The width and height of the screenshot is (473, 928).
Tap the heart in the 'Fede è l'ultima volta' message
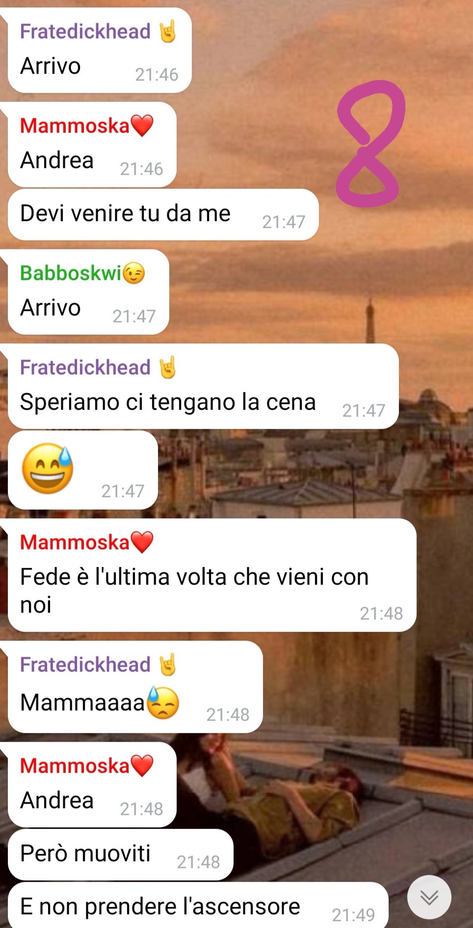click(142, 542)
